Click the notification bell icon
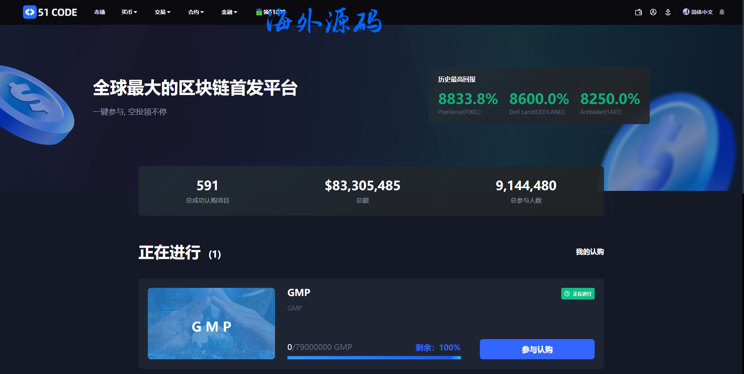Screen dimensions: 744x374 [722, 12]
